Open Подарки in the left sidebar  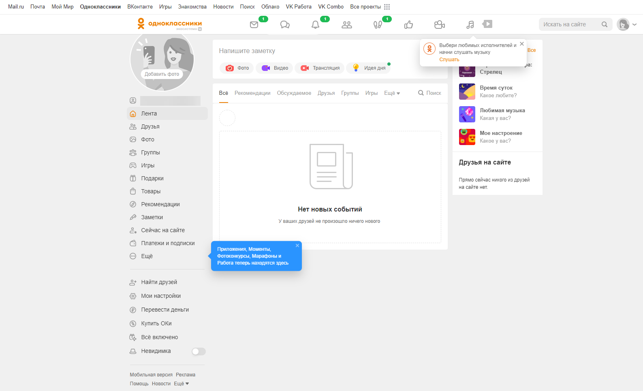coord(167,178)
